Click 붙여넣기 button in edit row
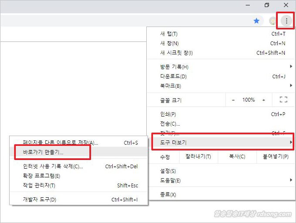Image resolution: width=296 pixels, height=223 pixels. [x=272, y=156]
